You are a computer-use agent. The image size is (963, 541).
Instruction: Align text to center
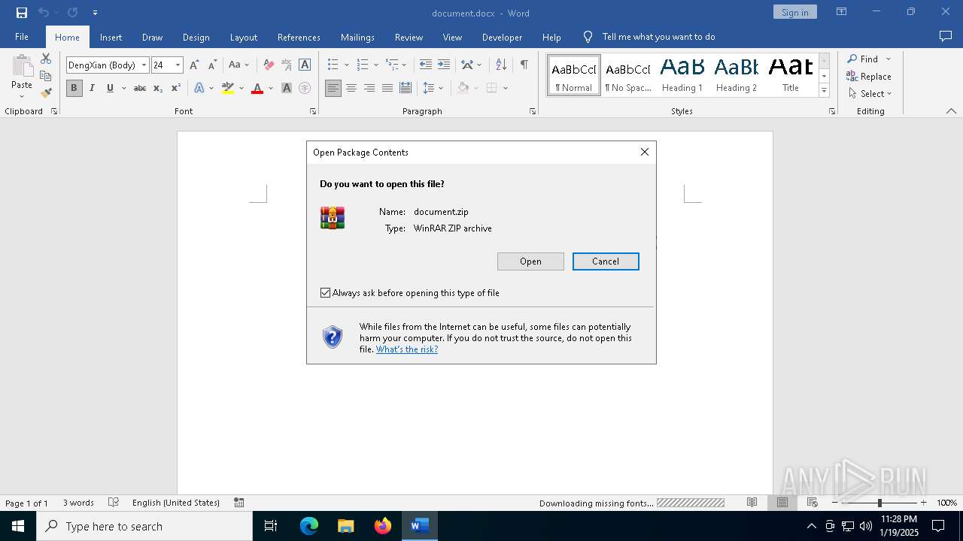351,89
